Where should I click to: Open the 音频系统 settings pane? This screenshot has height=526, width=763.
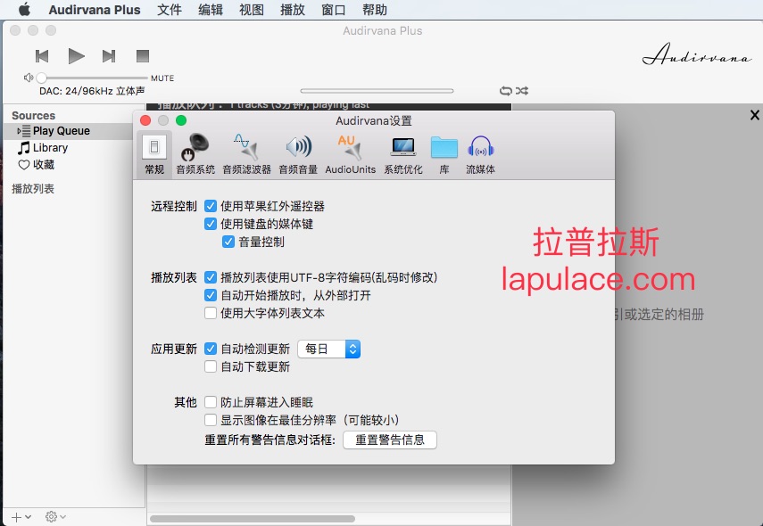coord(195,153)
